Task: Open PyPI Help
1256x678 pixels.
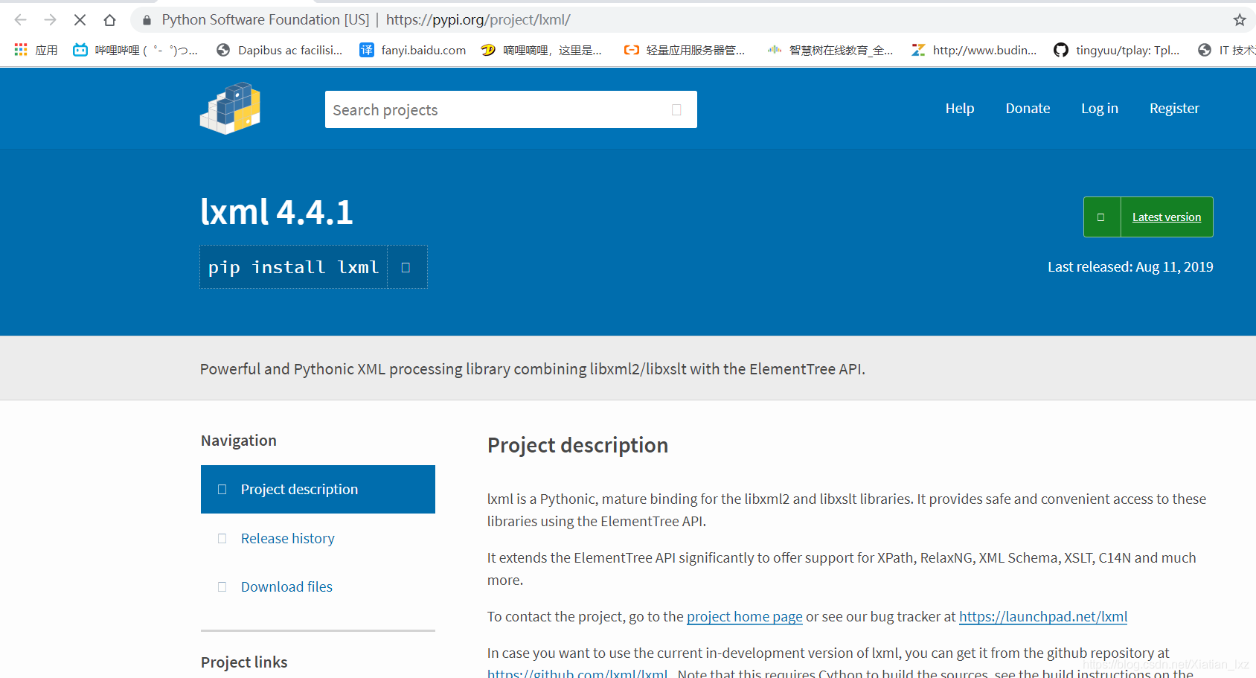Action: [959, 108]
